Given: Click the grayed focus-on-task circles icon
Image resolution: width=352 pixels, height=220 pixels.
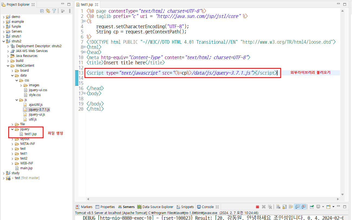Looking at the screenshot, I should (63, 11).
